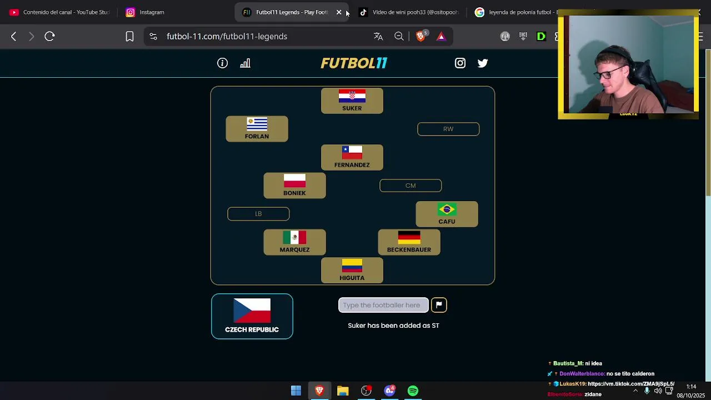Click the Forlan player card
This screenshot has width=711, height=400.
257,129
